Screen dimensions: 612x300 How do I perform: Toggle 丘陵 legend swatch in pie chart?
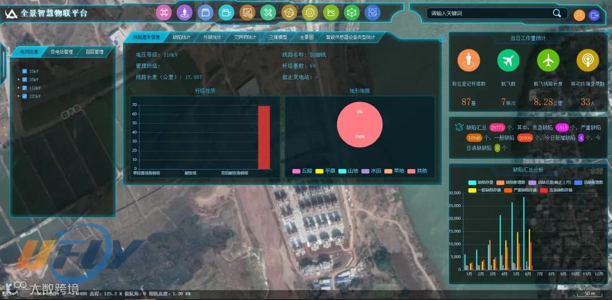coord(296,171)
